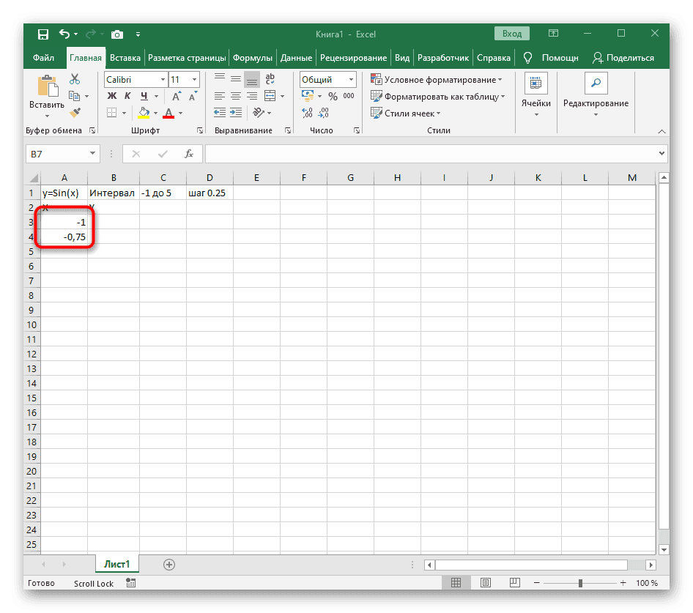Apply bold formatting with the Ж icon

tap(111, 95)
